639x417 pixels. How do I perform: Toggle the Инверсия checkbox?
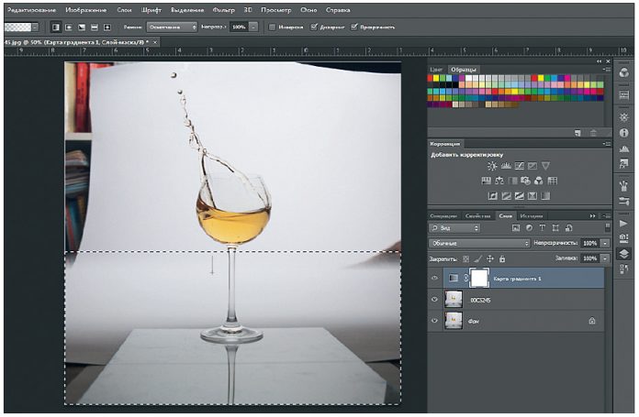(x=273, y=27)
